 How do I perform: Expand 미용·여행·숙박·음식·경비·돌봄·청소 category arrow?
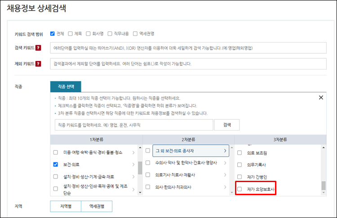tap(133, 153)
